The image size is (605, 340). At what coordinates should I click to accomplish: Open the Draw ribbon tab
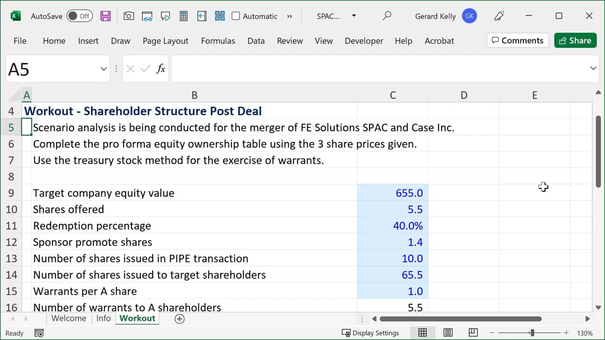click(120, 41)
